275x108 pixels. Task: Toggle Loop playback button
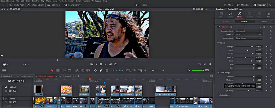(x=116, y=64)
